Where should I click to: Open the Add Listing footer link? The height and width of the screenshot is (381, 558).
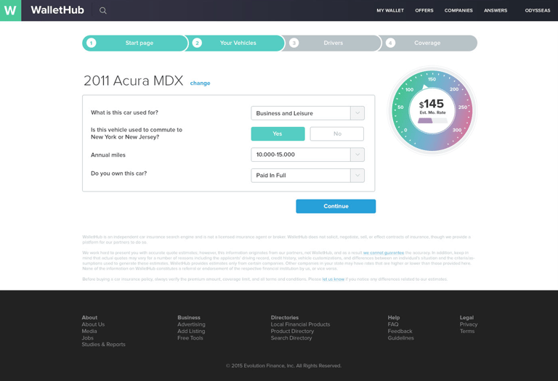(x=191, y=331)
